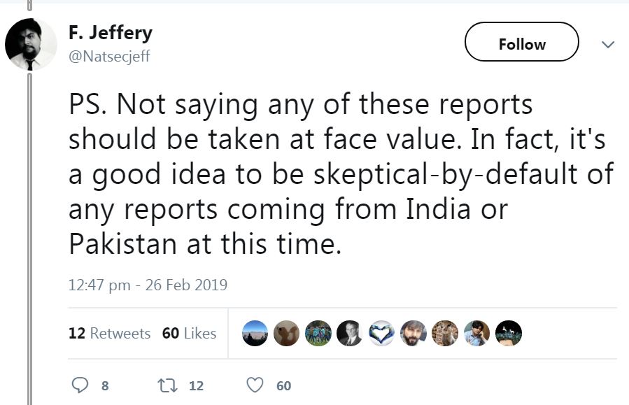Image resolution: width=629 pixels, height=405 pixels.
Task: Open the @Natsecjeff handle link
Action: [x=108, y=57]
